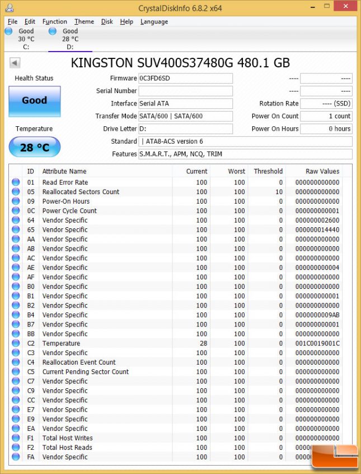The image size is (361, 474).
Task: Click status orb for Read Error Rate
Action: click(x=16, y=182)
